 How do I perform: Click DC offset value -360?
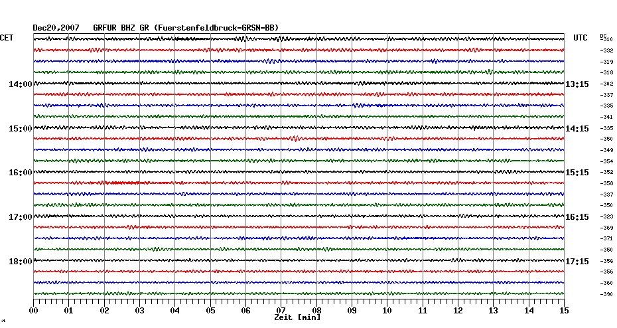(607, 283)
